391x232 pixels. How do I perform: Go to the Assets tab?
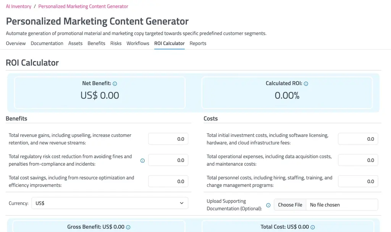[x=75, y=43]
